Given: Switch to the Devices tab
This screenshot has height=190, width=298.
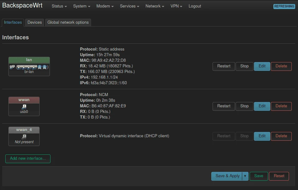Looking at the screenshot, I should click(x=35, y=22).
